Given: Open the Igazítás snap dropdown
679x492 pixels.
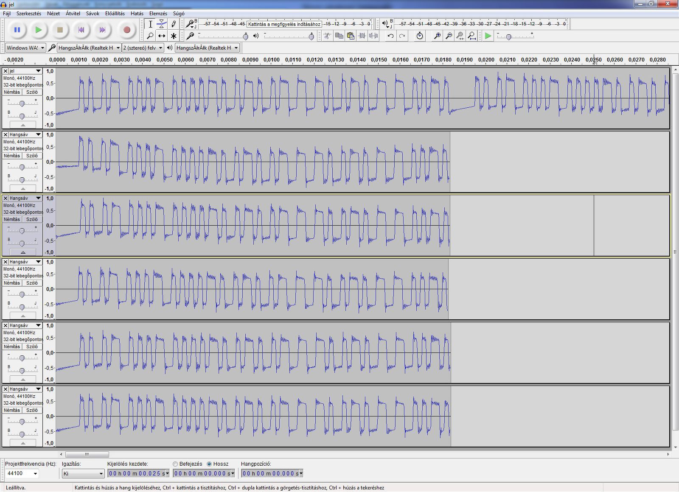Looking at the screenshot, I should [83, 473].
